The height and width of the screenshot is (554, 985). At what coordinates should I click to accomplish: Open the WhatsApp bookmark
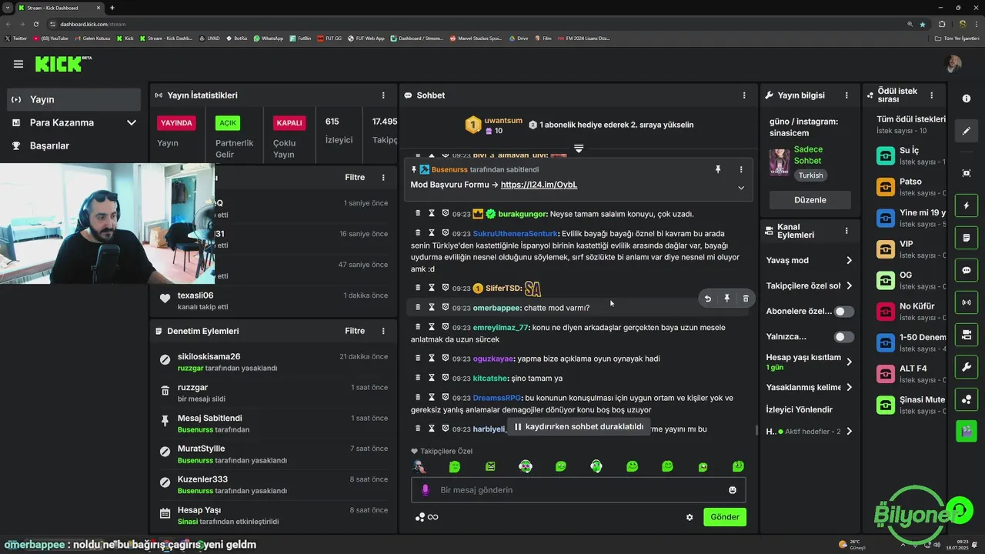click(267, 38)
